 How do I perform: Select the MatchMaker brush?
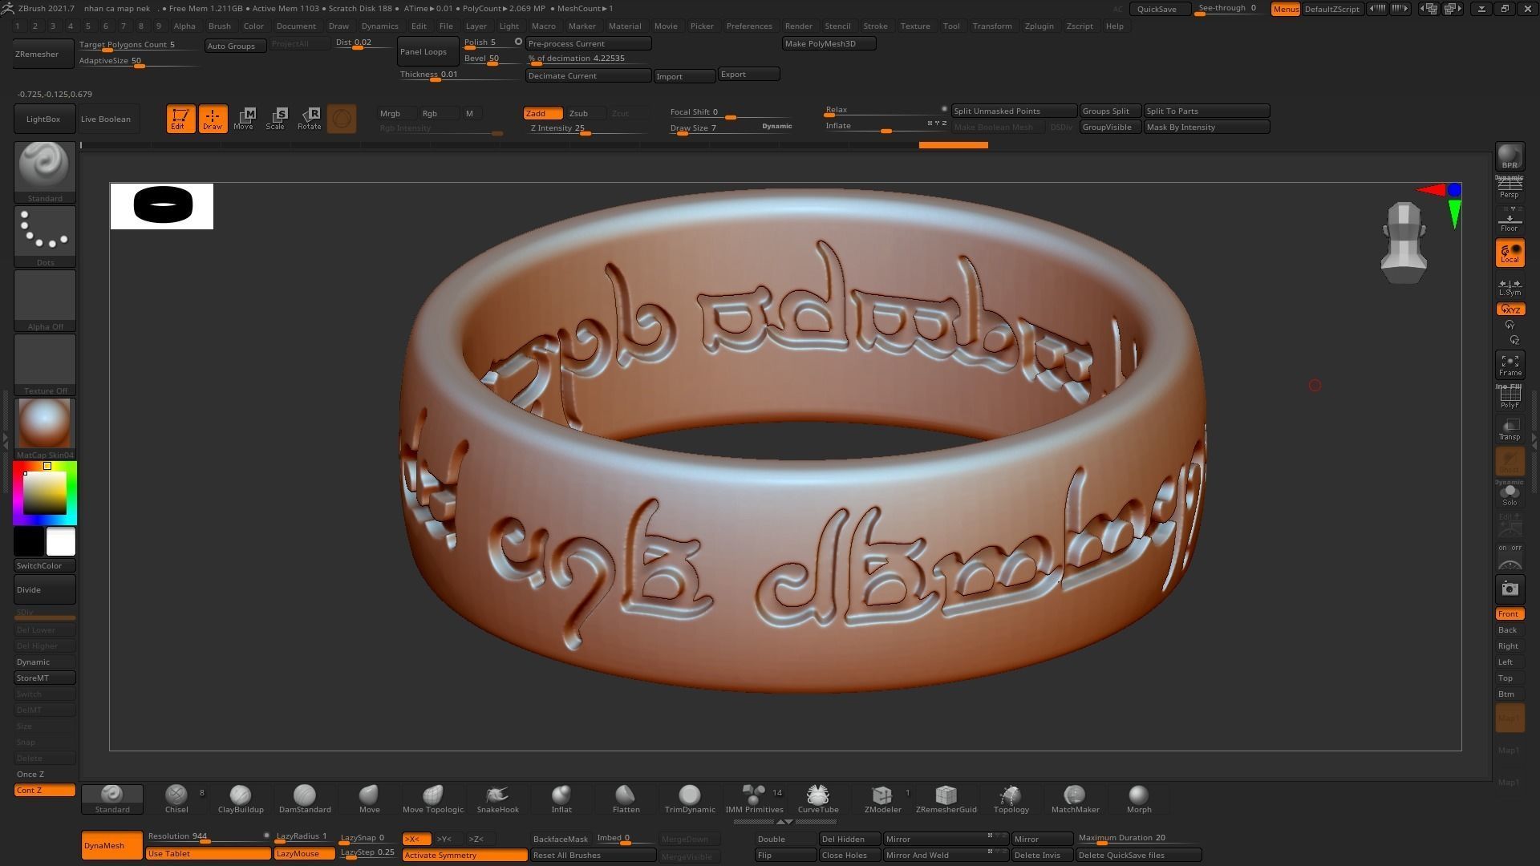[x=1075, y=799]
